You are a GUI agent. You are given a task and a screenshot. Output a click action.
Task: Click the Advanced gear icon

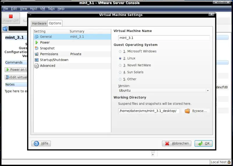36,66
